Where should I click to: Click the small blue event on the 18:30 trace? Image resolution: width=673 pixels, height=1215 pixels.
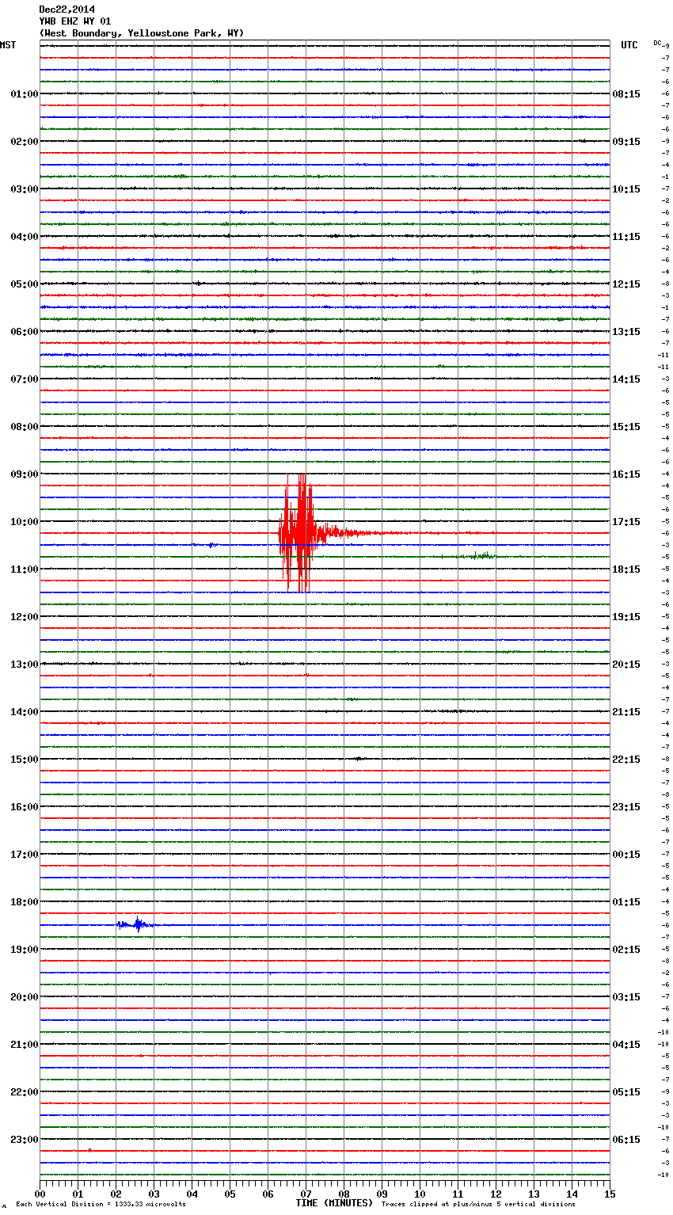point(136,924)
